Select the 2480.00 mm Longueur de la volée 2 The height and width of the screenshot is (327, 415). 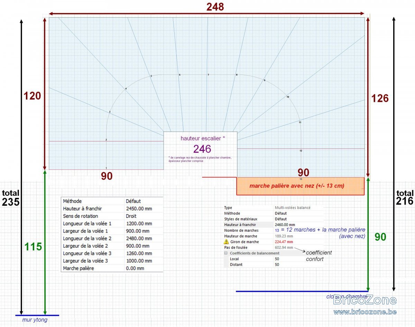139,239
